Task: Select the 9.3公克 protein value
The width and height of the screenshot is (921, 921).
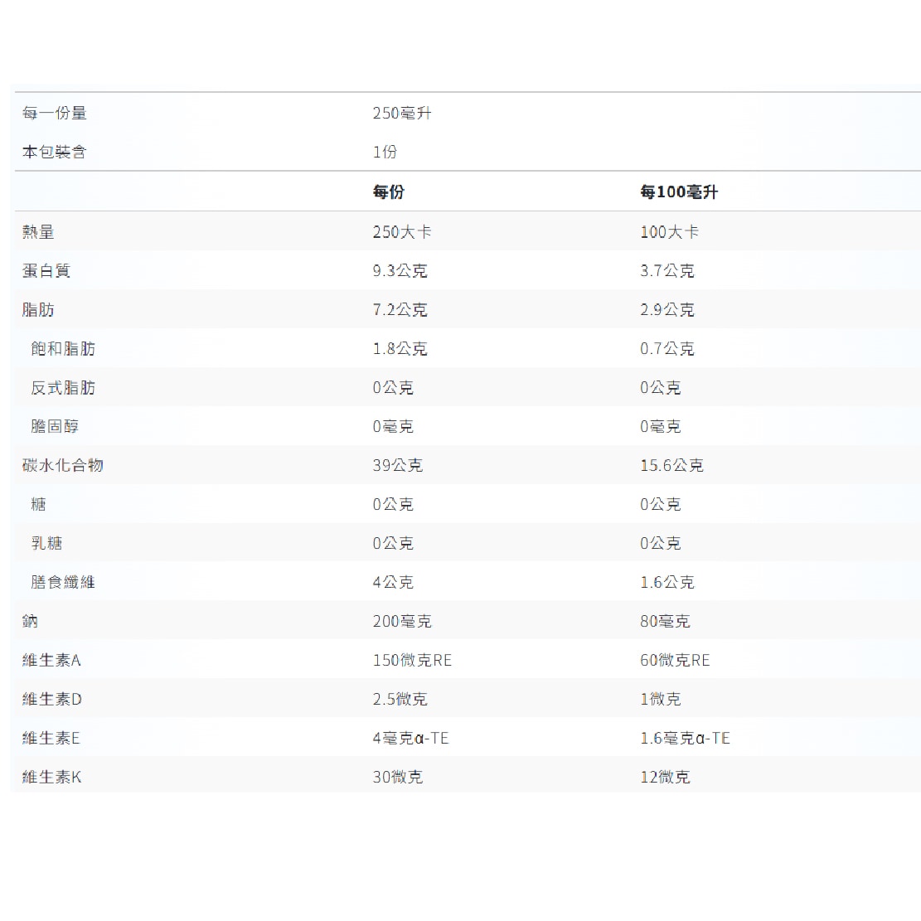Action: pos(400,271)
